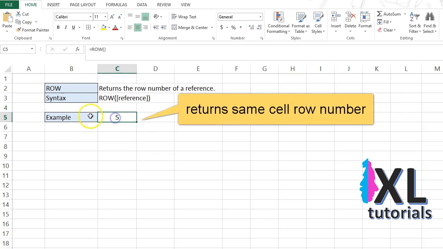This screenshot has height=249, width=443.
Task: Increase the cell indent
Action: (164, 28)
